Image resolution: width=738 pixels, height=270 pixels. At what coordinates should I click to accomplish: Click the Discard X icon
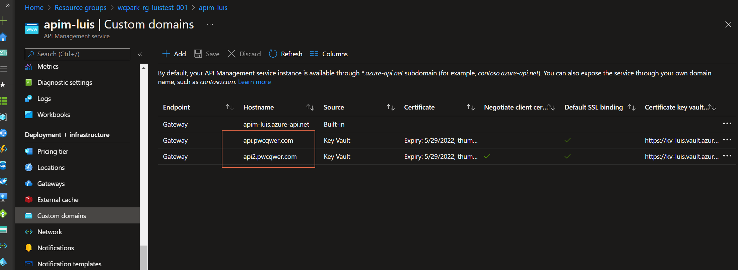(231, 54)
